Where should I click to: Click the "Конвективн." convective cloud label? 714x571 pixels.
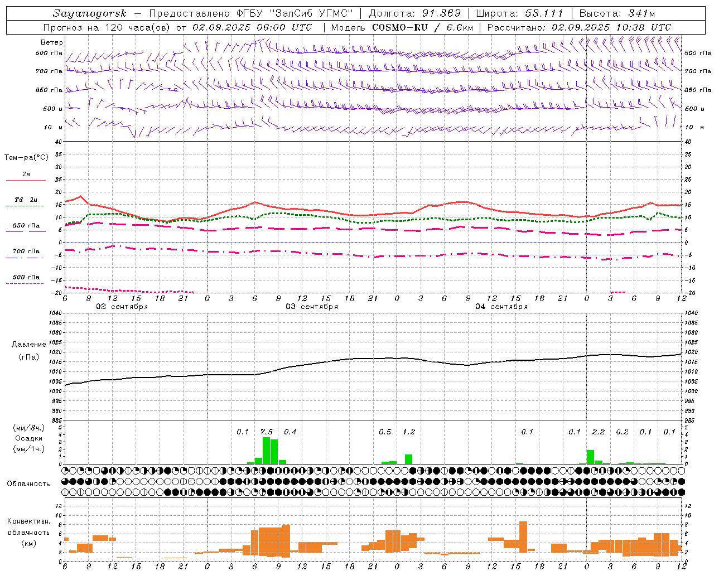(x=28, y=521)
